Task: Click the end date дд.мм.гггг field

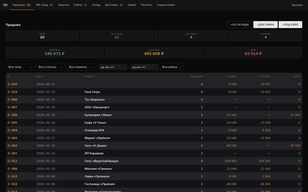Action: 145,67
